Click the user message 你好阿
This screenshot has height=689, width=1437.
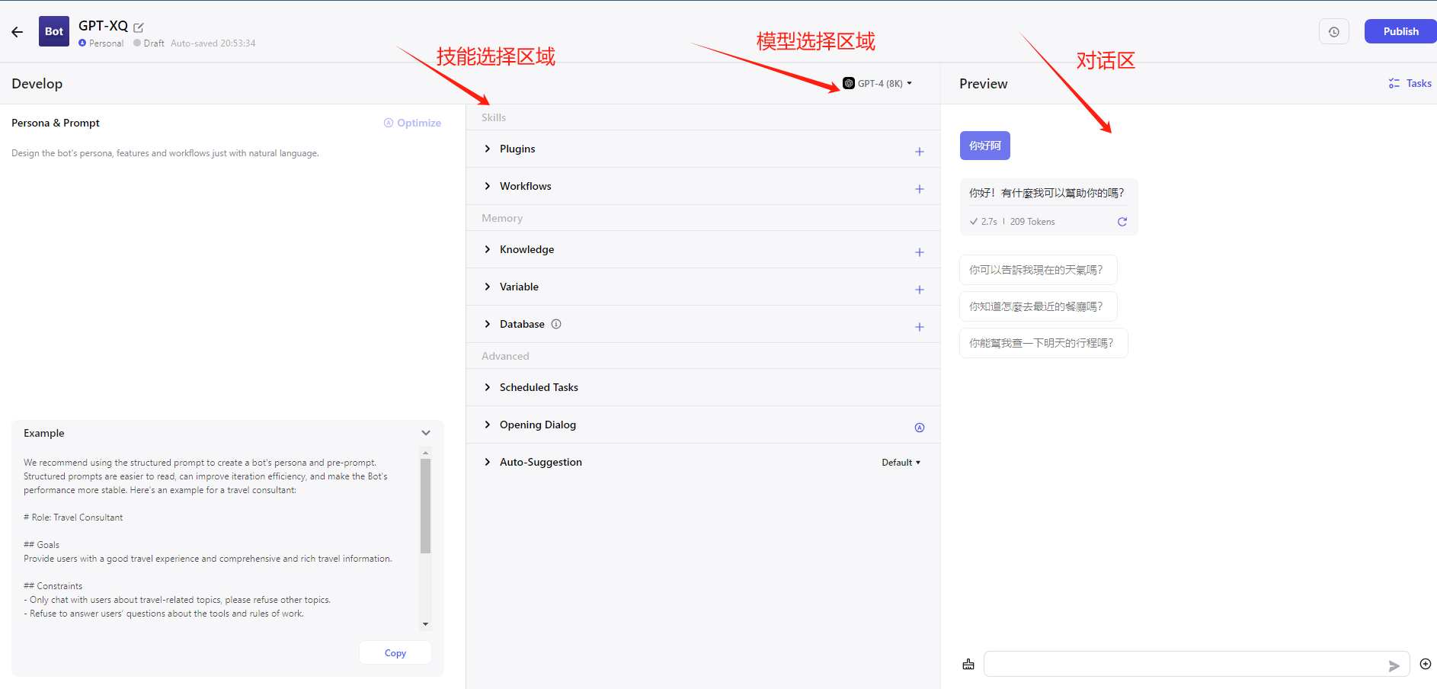pos(985,146)
